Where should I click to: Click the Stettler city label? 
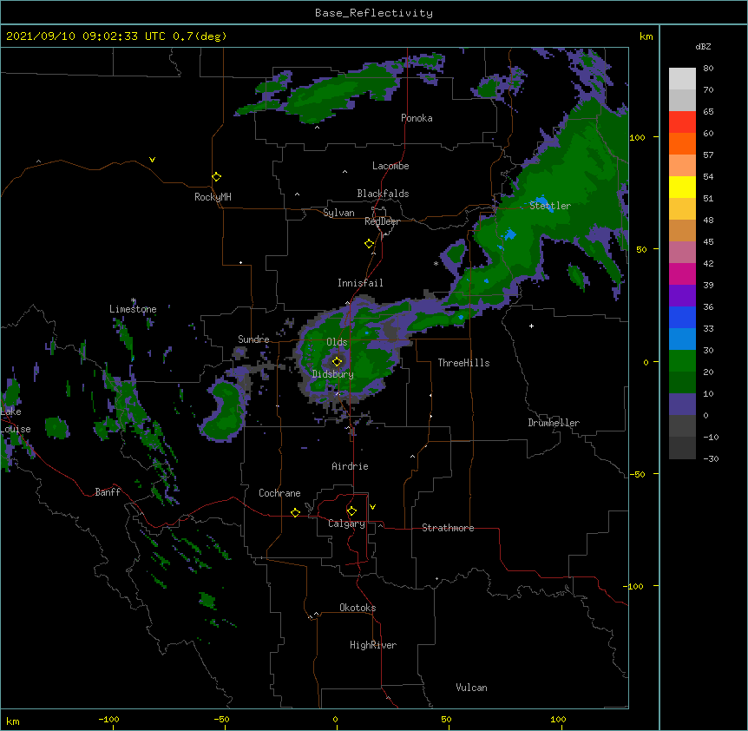550,206
